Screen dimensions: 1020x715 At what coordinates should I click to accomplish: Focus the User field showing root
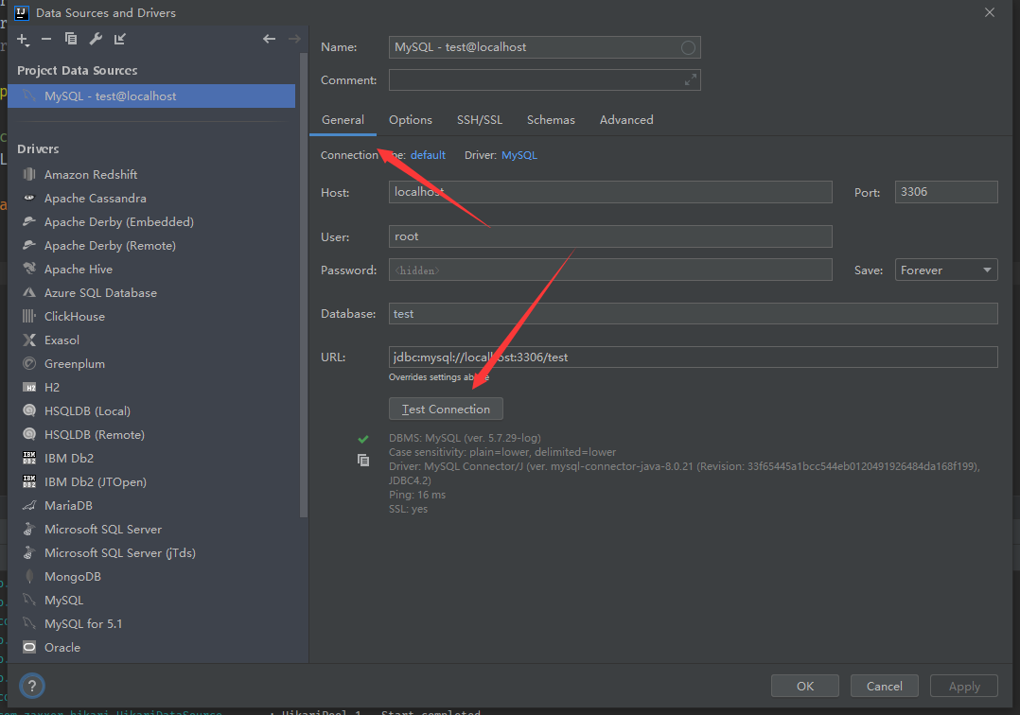(610, 236)
